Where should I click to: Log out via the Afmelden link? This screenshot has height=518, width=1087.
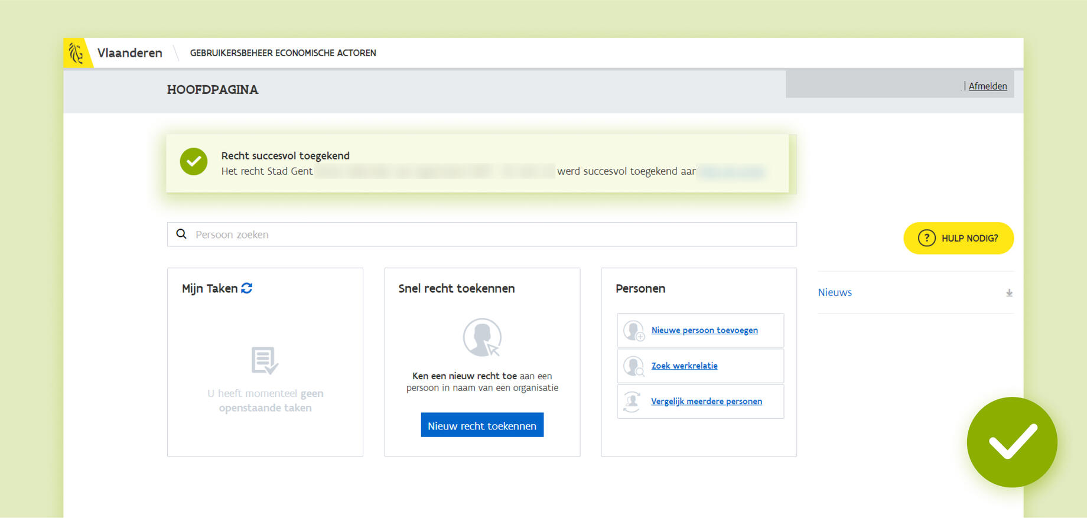(988, 86)
